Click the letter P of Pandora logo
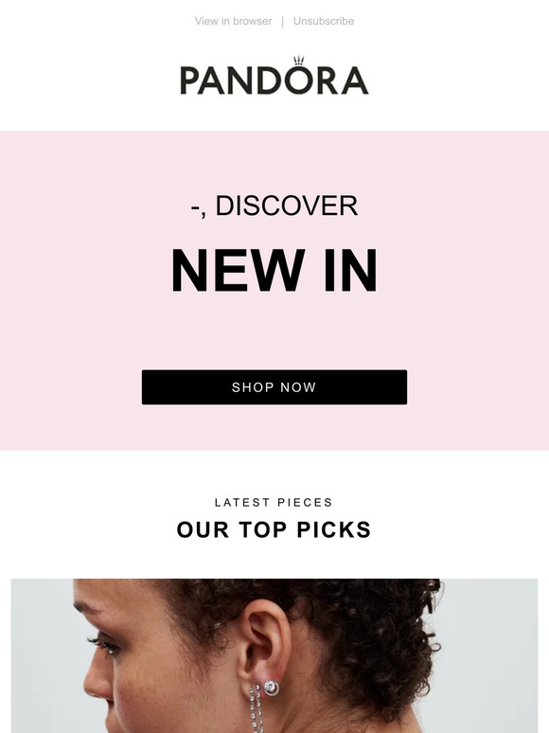Image resolution: width=549 pixels, height=733 pixels. point(189,80)
